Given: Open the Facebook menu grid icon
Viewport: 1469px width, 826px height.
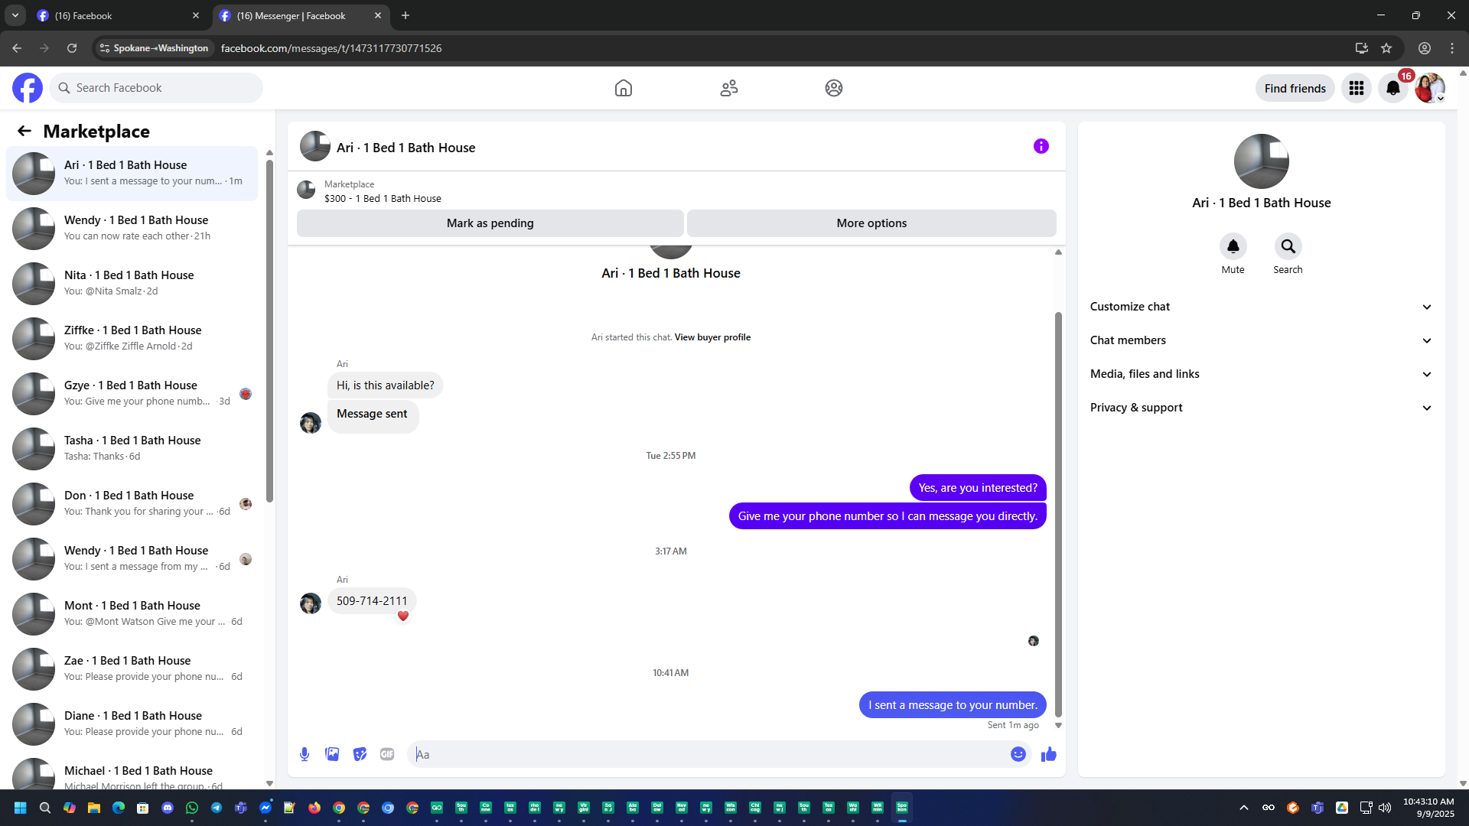Looking at the screenshot, I should 1356,89.
